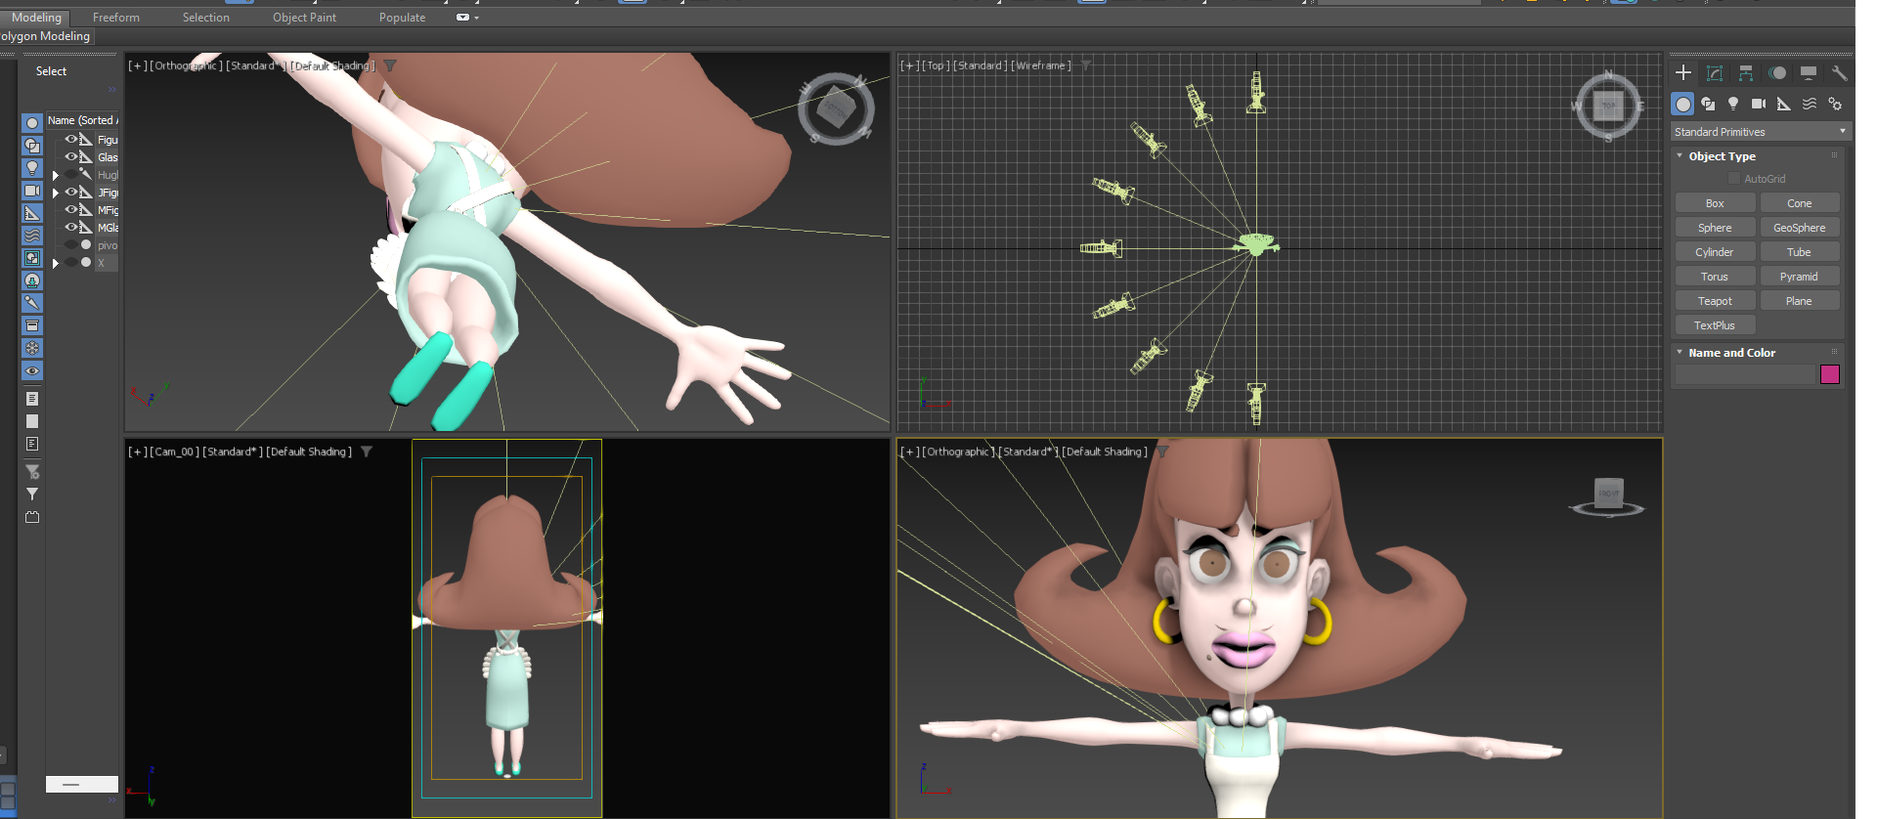The height and width of the screenshot is (819, 1877).
Task: Open the Display tab in command panel
Action: (1809, 73)
